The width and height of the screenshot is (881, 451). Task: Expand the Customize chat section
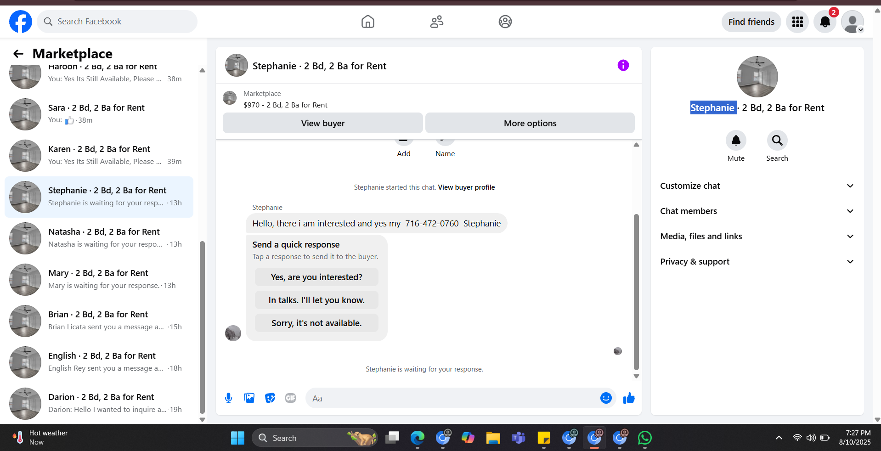[757, 186]
